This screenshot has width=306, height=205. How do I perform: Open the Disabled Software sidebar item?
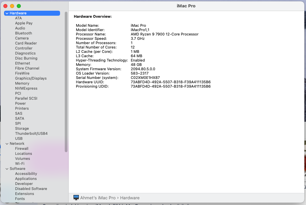31,189
